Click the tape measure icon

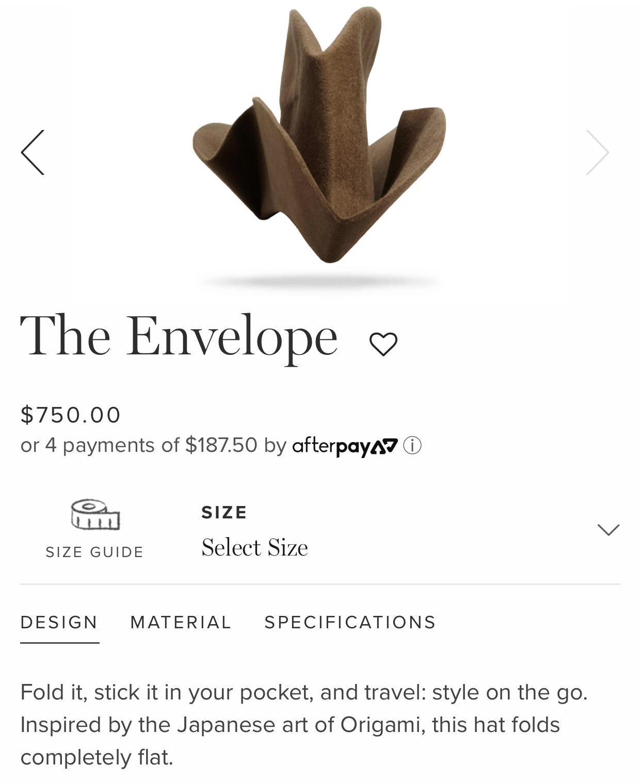(95, 514)
